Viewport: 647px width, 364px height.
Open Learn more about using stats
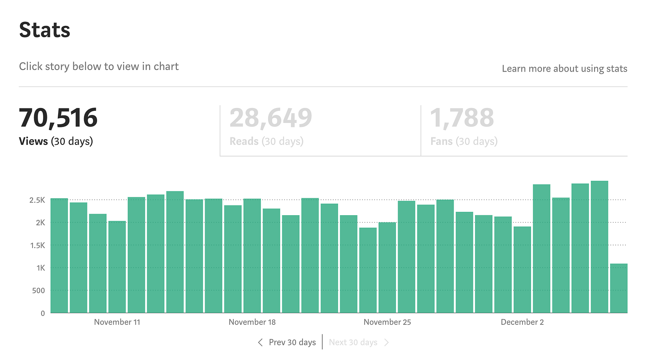click(x=565, y=69)
